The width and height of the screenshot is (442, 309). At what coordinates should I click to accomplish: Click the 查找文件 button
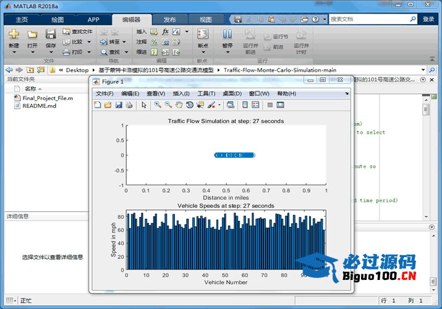pos(77,32)
